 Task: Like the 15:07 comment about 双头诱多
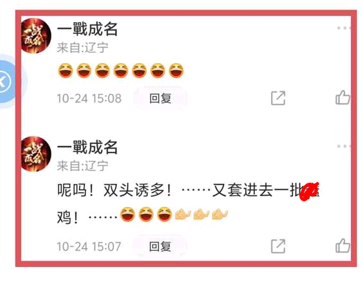pos(342,246)
